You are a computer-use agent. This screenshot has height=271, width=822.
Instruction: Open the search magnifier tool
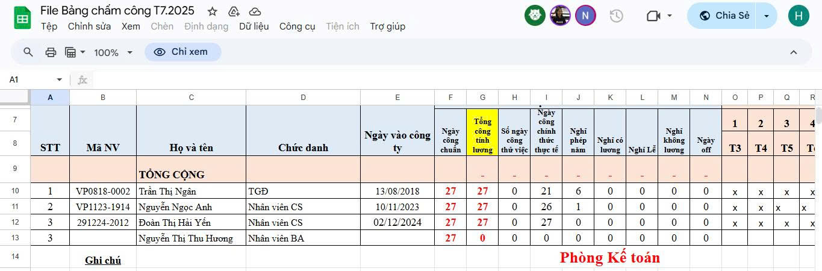pos(28,52)
